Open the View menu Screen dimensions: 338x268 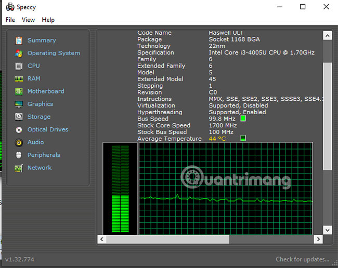pos(29,20)
